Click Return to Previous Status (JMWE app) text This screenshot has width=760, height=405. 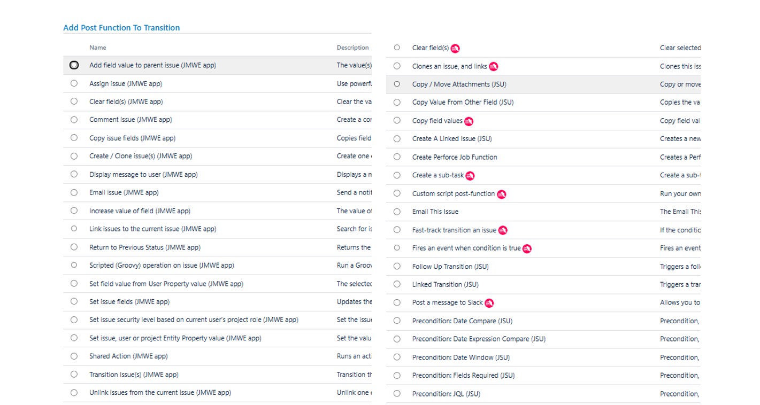[x=145, y=247]
